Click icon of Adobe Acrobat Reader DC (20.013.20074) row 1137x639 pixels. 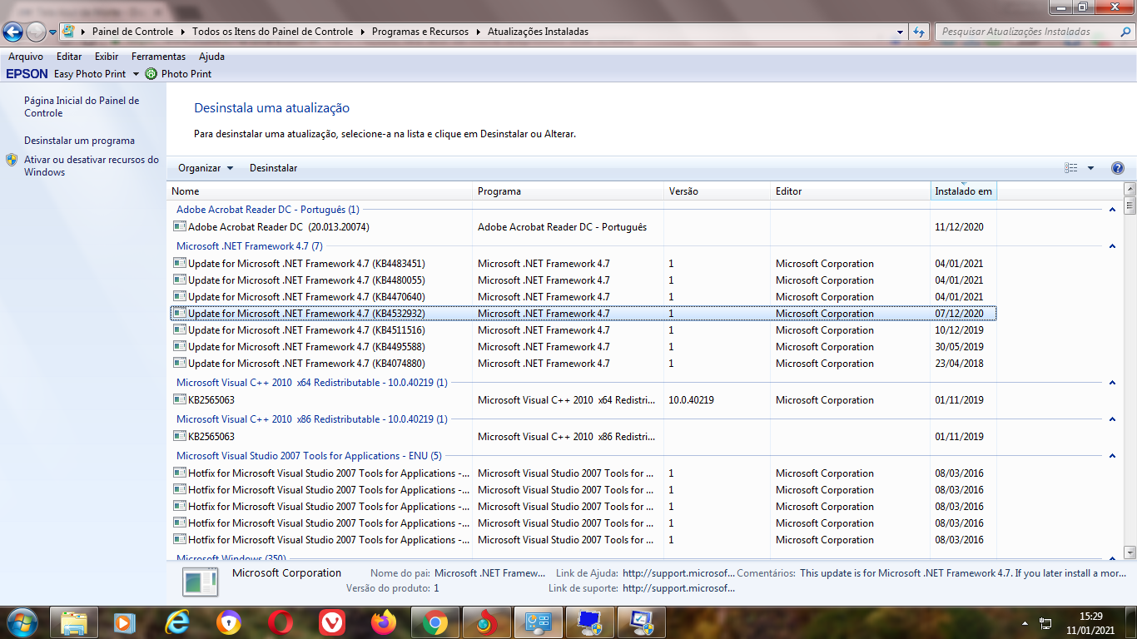pyautogui.click(x=180, y=226)
